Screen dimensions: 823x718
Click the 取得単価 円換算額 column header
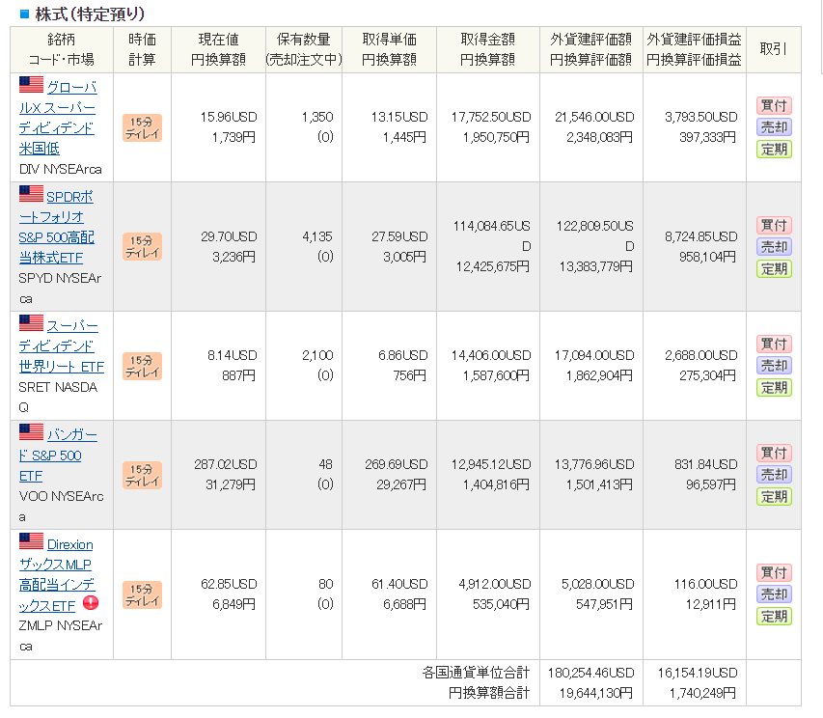[390, 49]
